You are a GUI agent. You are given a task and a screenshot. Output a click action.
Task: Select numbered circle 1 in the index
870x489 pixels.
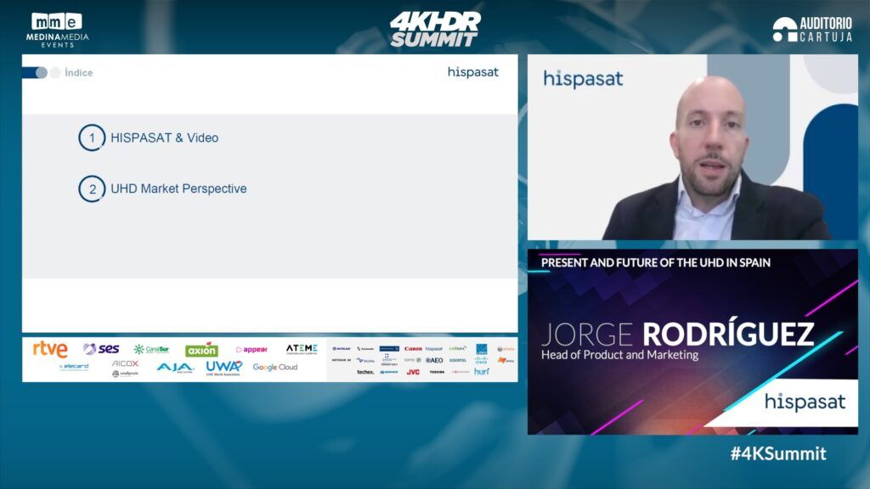tap(92, 138)
